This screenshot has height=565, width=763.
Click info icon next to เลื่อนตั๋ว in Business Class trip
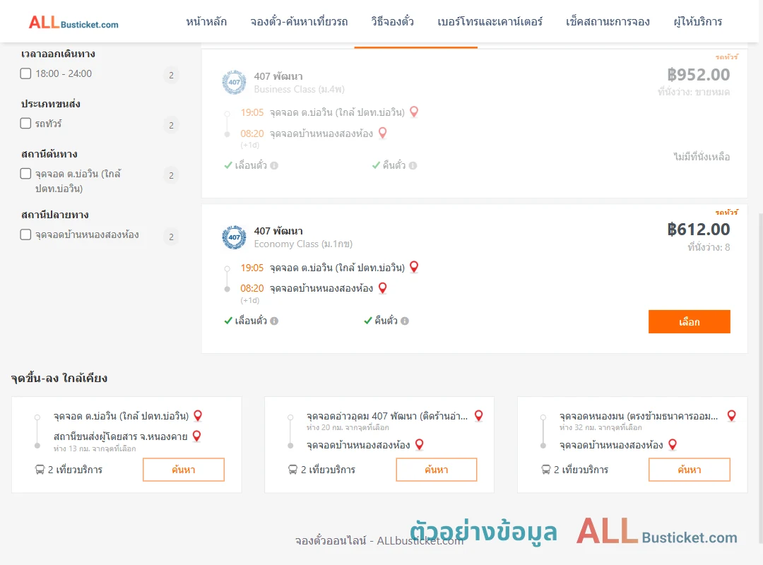click(274, 165)
